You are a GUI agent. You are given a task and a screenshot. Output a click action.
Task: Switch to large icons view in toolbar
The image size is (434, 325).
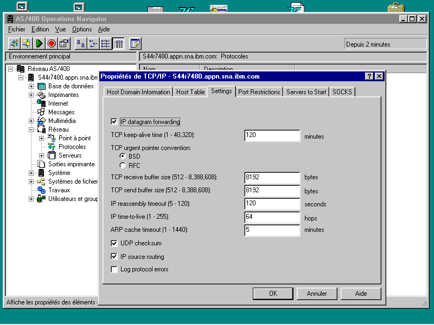coord(80,43)
